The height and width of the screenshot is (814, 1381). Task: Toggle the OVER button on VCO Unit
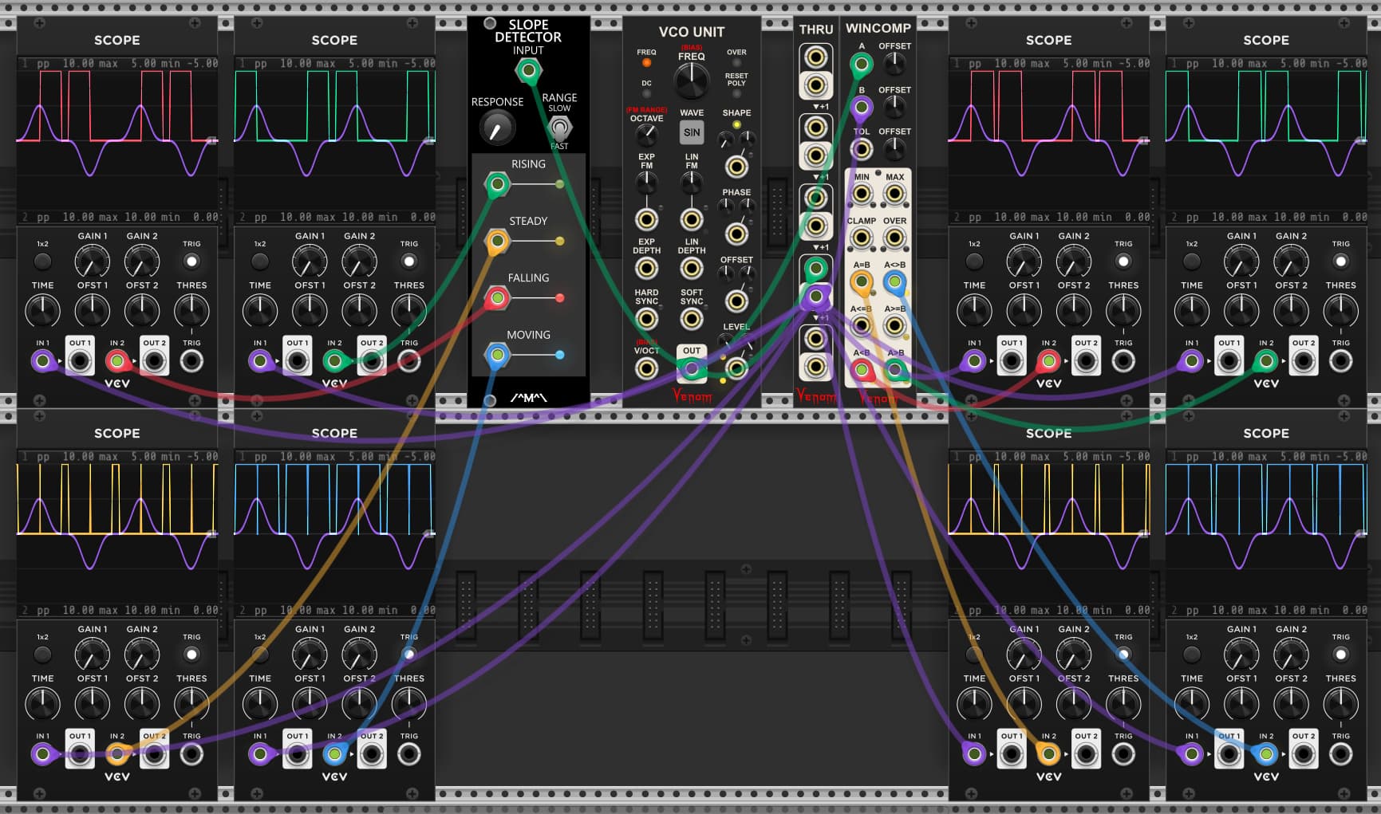(x=736, y=63)
